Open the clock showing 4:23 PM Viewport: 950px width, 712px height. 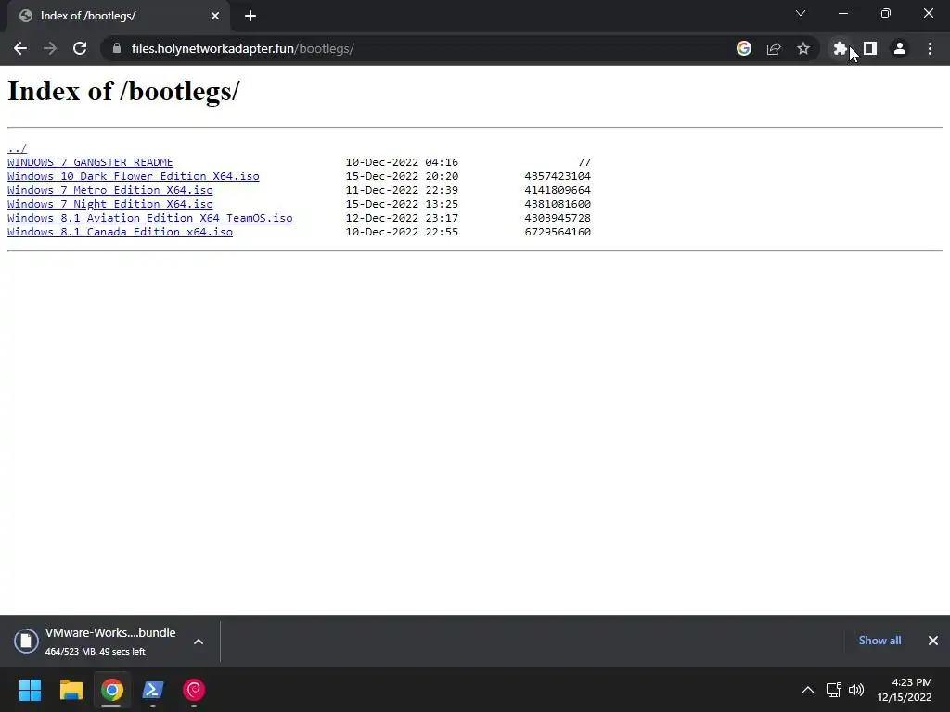click(x=904, y=690)
